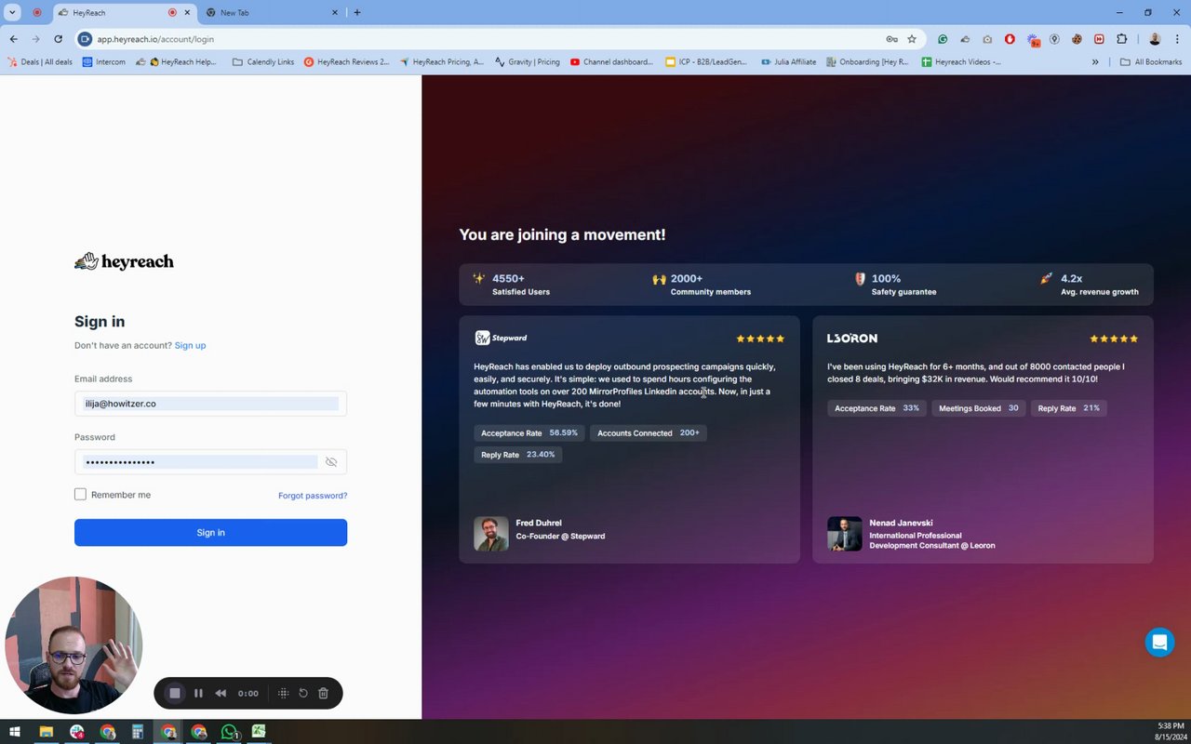This screenshot has height=744, width=1191.
Task: Open saved passwords key icon
Action: [x=891, y=39]
